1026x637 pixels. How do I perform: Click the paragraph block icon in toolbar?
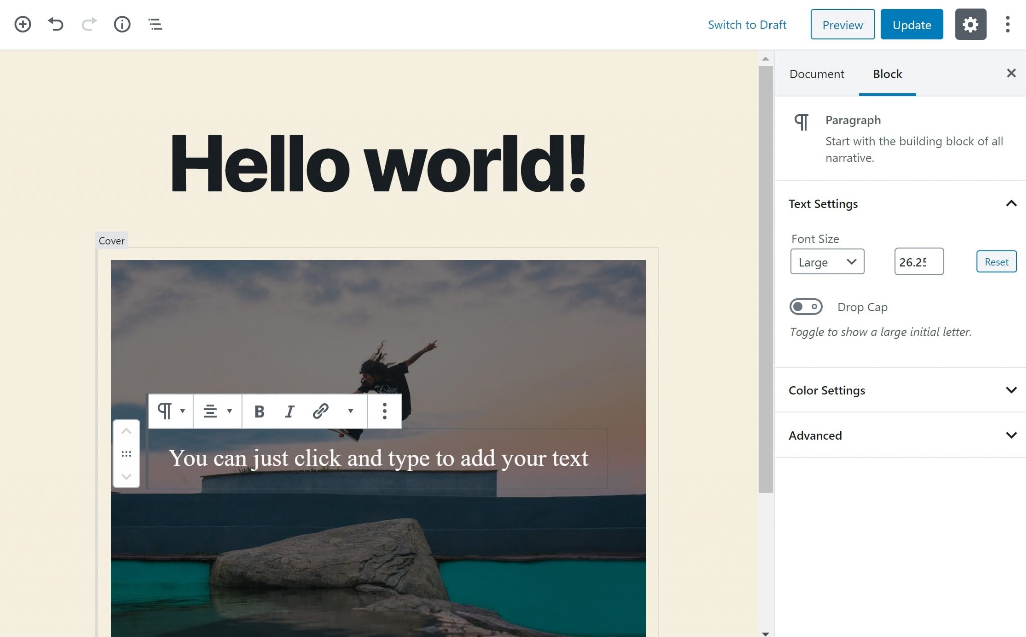tap(164, 411)
